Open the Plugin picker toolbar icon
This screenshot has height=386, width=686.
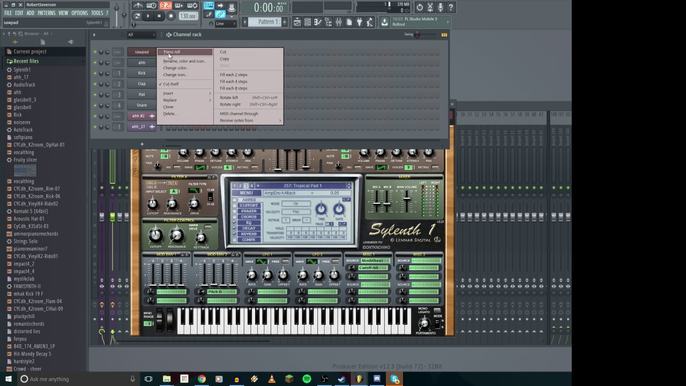[x=360, y=22]
